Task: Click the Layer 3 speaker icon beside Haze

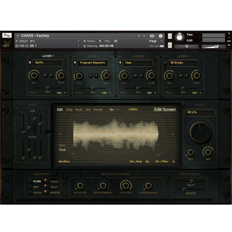Action: 120,63
